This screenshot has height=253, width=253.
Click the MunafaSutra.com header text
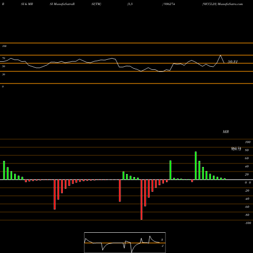[x=230, y=4]
